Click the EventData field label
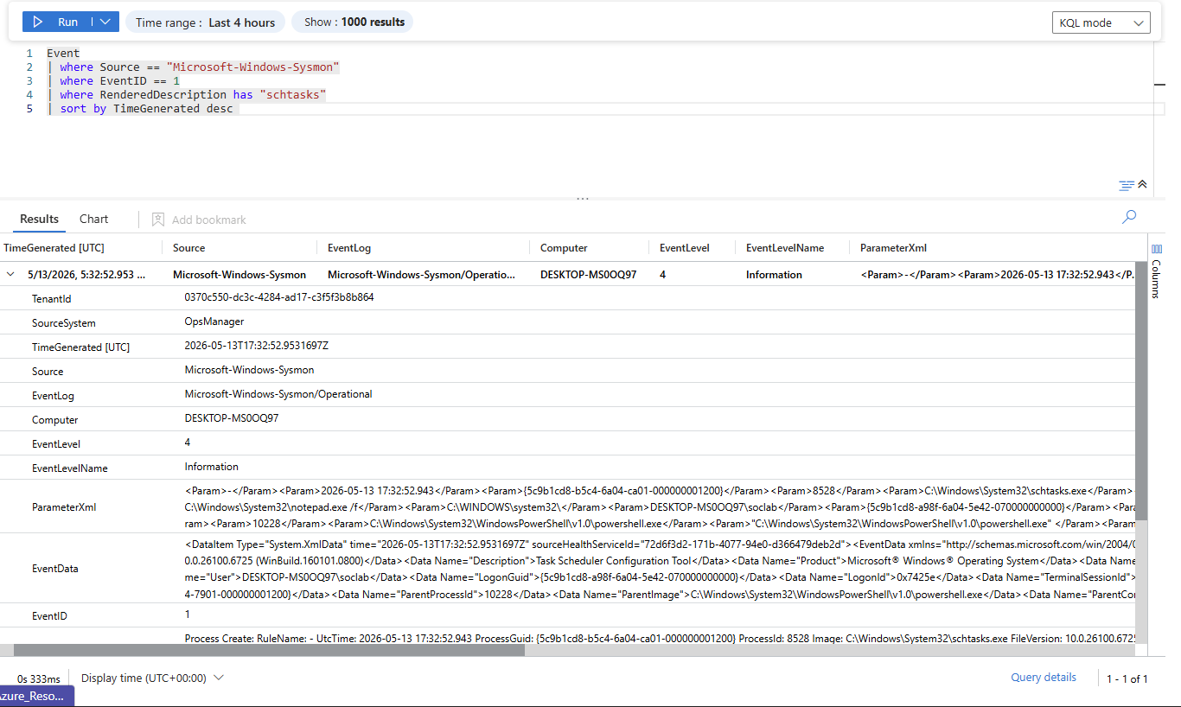Screen dimensions: 1181x707 [x=55, y=569]
